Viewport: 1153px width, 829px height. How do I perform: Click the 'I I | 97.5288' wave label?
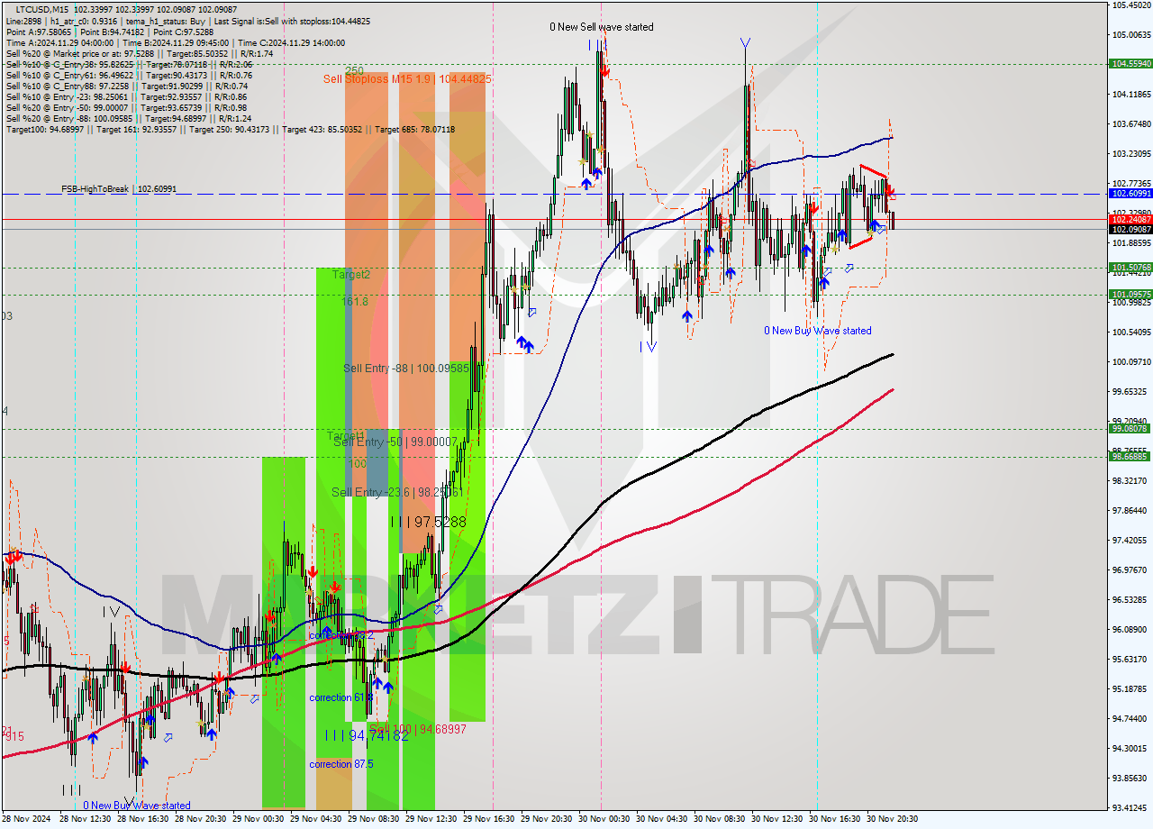(428, 522)
